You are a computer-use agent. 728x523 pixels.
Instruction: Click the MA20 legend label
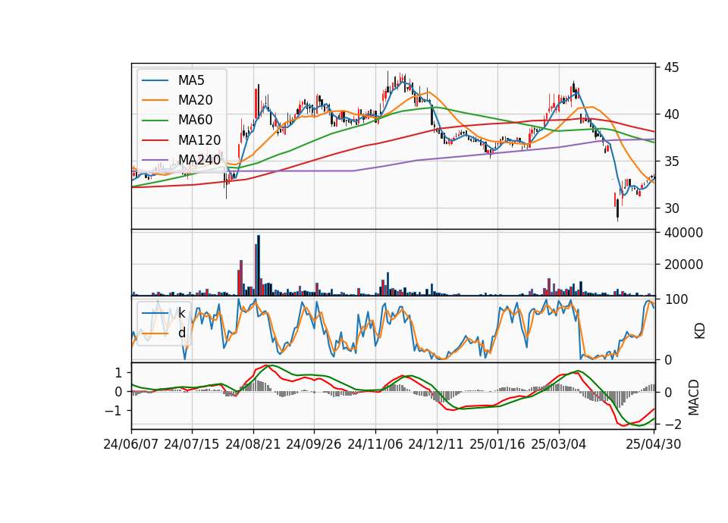click(195, 100)
